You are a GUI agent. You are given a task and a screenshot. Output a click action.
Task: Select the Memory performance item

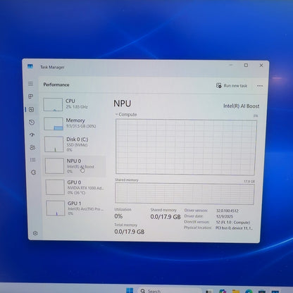click(74, 123)
